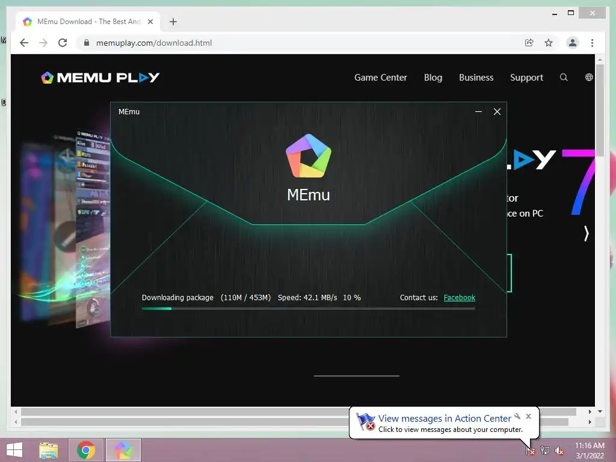This screenshot has height=462, width=616.
Task: Click next slide arrow on the website
Action: coord(586,233)
